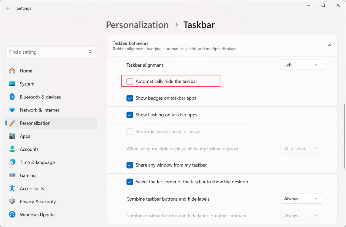
Task: Click the back arrow button
Action: [8, 8]
